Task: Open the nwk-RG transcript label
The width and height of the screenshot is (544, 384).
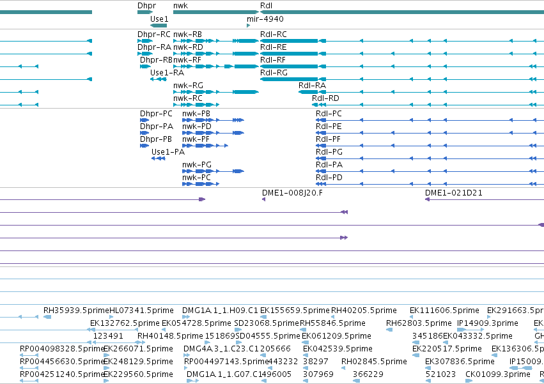Action: (188, 86)
